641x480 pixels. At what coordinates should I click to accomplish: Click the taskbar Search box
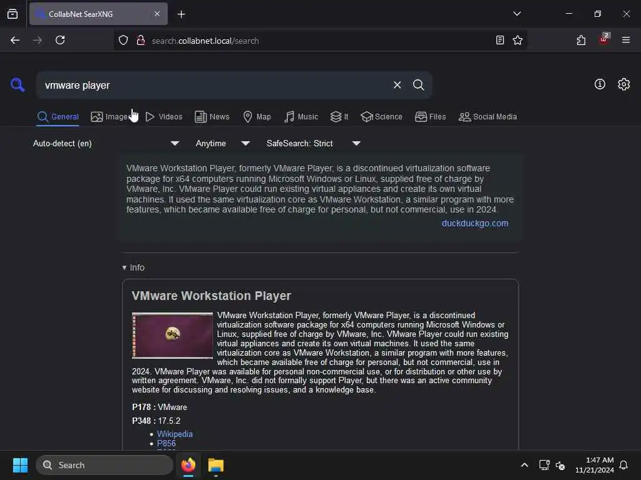[105, 465]
